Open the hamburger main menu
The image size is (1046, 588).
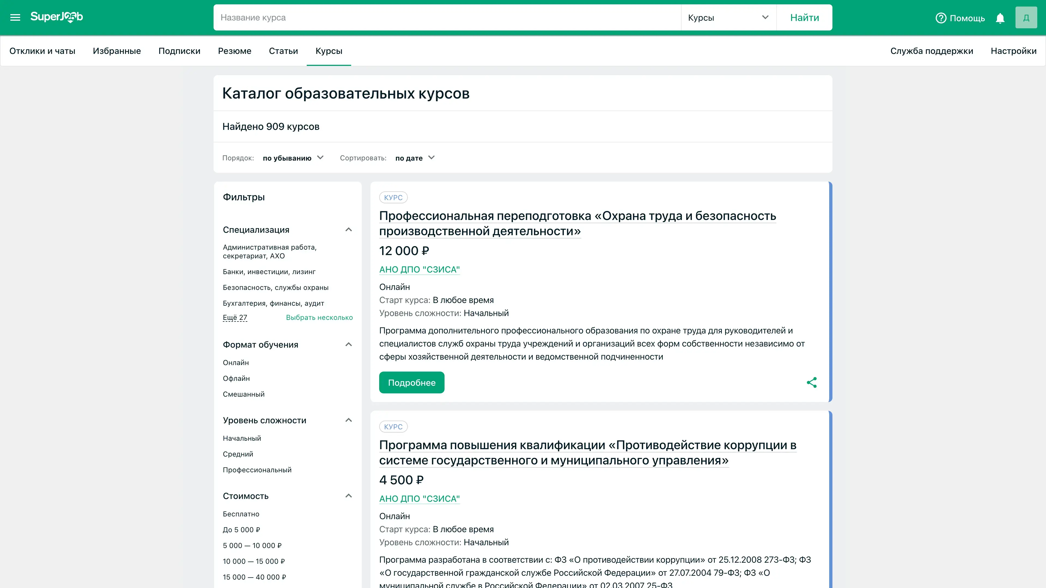coord(15,17)
